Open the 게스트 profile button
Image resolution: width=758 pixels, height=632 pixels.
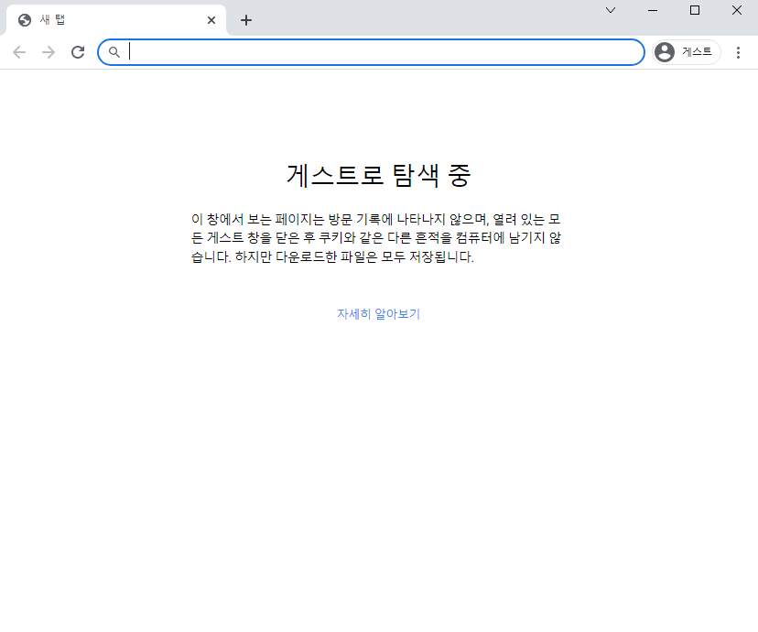coord(686,51)
